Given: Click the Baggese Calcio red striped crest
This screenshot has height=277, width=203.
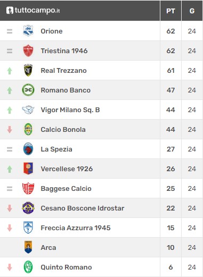Looking at the screenshot, I should coord(28,188).
